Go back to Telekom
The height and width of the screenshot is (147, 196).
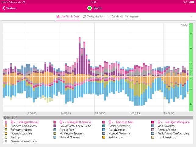pyautogui.click(x=9, y=8)
